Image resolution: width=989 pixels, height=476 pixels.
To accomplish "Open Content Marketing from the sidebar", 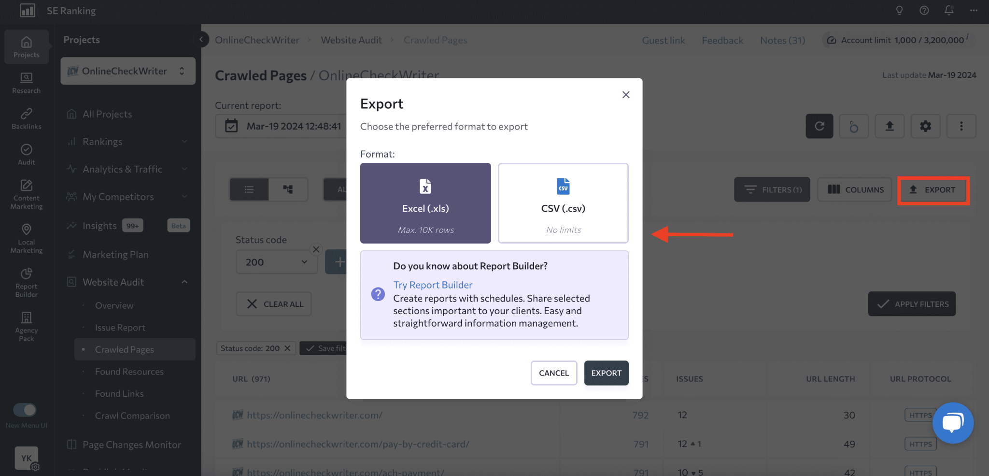I will pyautogui.click(x=26, y=193).
